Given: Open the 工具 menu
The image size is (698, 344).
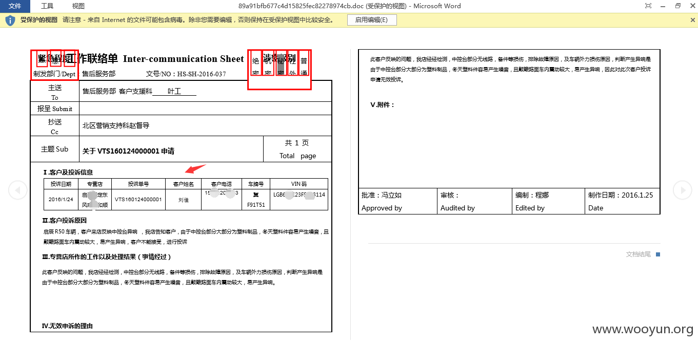Looking at the screenshot, I should point(47,6).
